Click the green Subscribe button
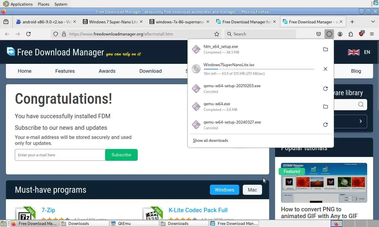This screenshot has height=227, width=379. click(121, 155)
